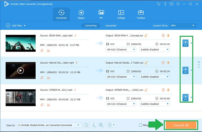Open edit effects star for IRON-MAN video
This screenshot has height=132, width=202.
42,51
